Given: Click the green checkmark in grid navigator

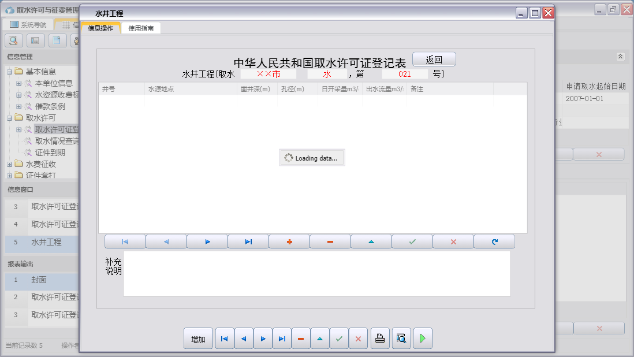Looking at the screenshot, I should pos(412,242).
